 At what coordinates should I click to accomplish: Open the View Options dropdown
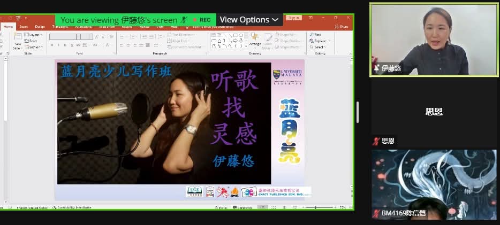tap(249, 20)
